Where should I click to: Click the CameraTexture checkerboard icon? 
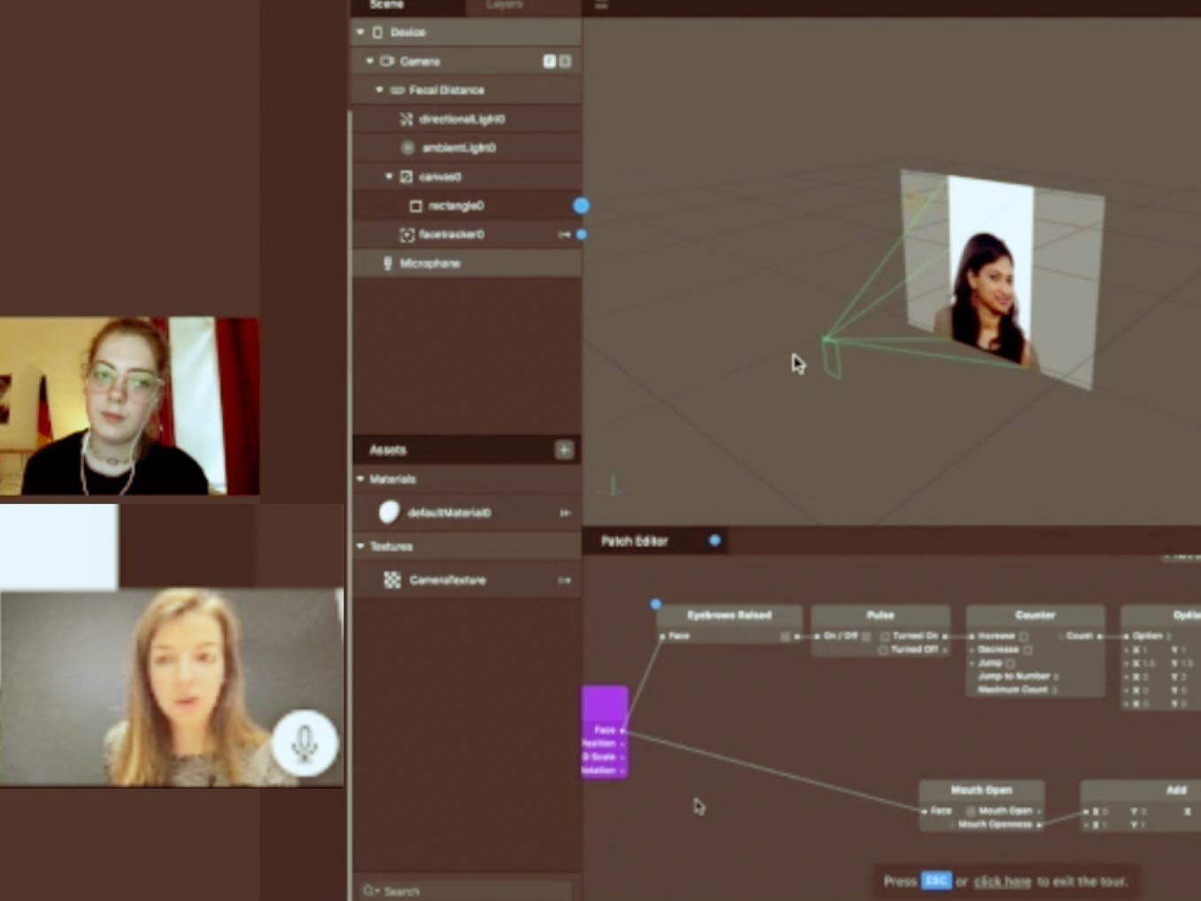[x=391, y=580]
